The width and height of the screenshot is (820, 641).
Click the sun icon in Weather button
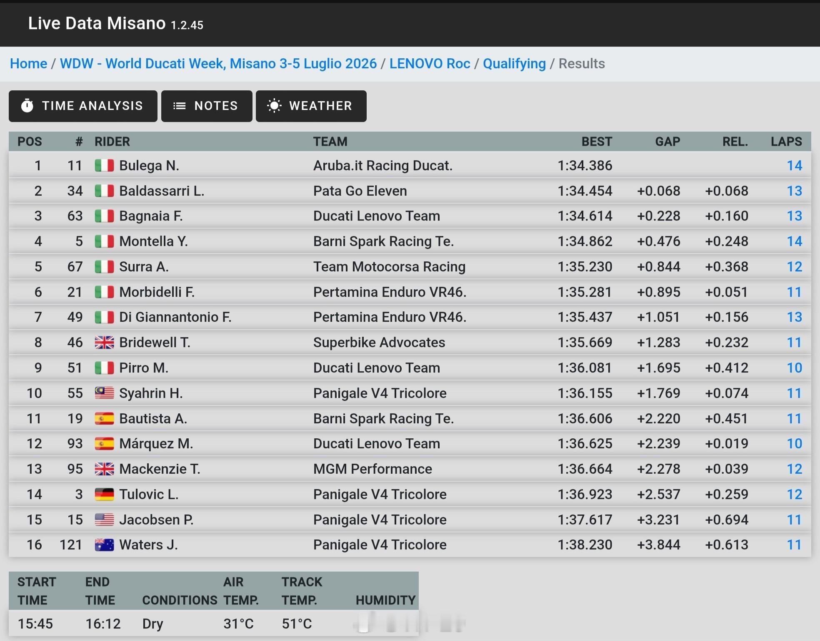pyautogui.click(x=274, y=106)
